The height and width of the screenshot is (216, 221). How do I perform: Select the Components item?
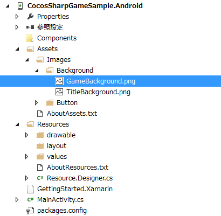pyautogui.click(x=57, y=38)
